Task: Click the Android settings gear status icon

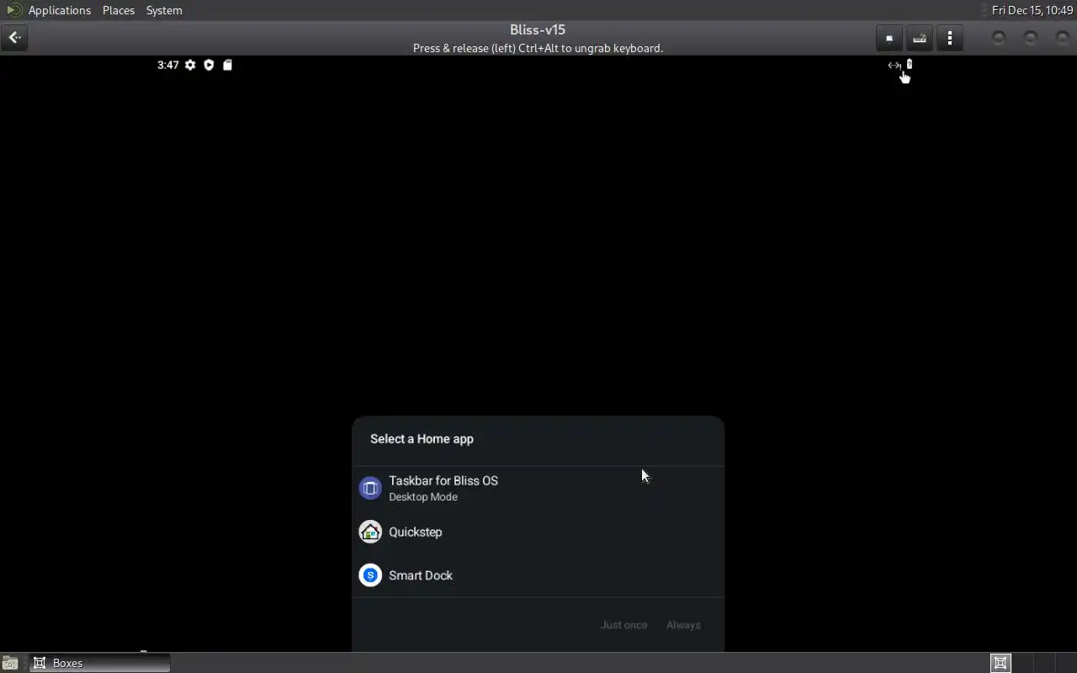Action: pyautogui.click(x=190, y=65)
